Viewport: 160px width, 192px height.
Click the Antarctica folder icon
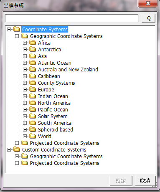pyautogui.click(x=33, y=49)
